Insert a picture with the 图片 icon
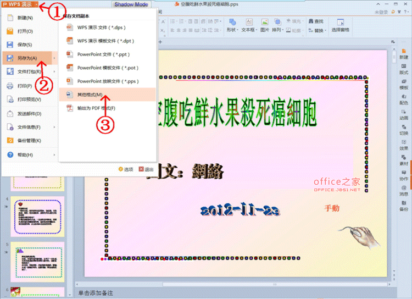The image size is (412, 299). pyautogui.click(x=265, y=25)
